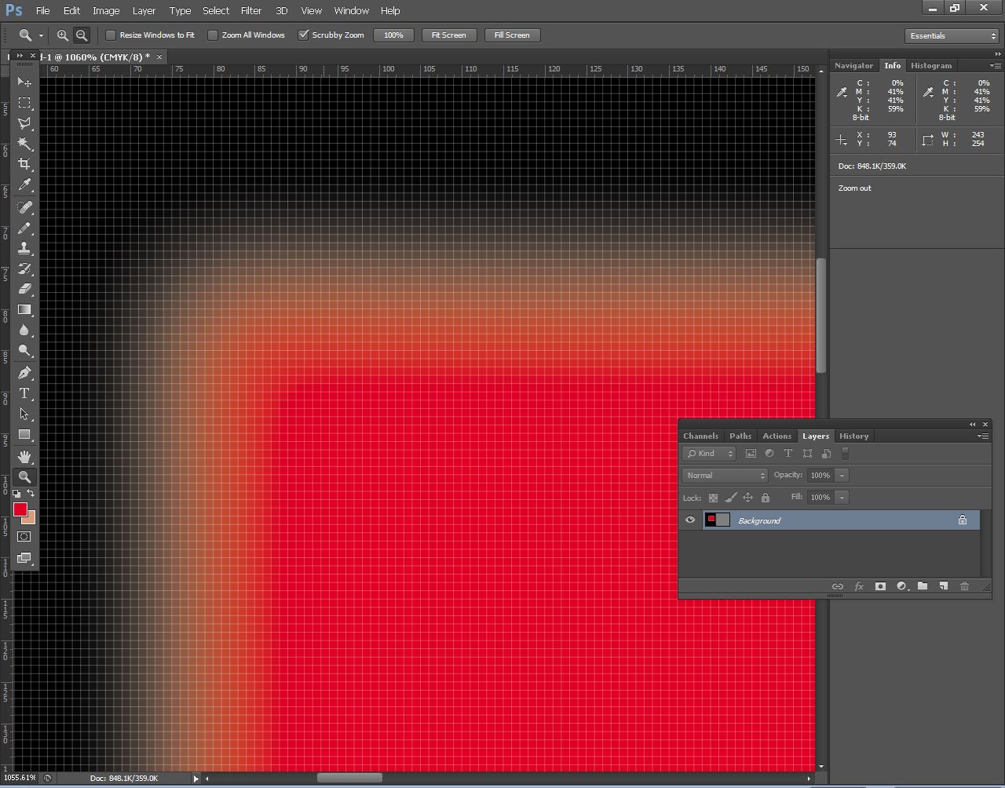This screenshot has height=788, width=1005.
Task: Select the Rectangle shape tool
Action: pos(24,434)
